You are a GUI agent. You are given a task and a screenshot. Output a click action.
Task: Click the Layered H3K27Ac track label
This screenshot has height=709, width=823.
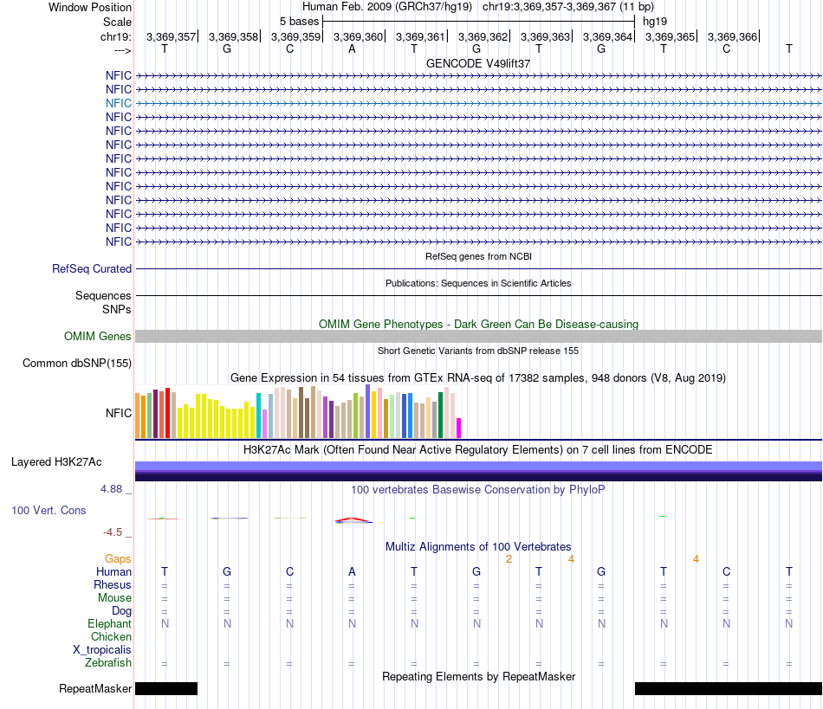point(56,462)
